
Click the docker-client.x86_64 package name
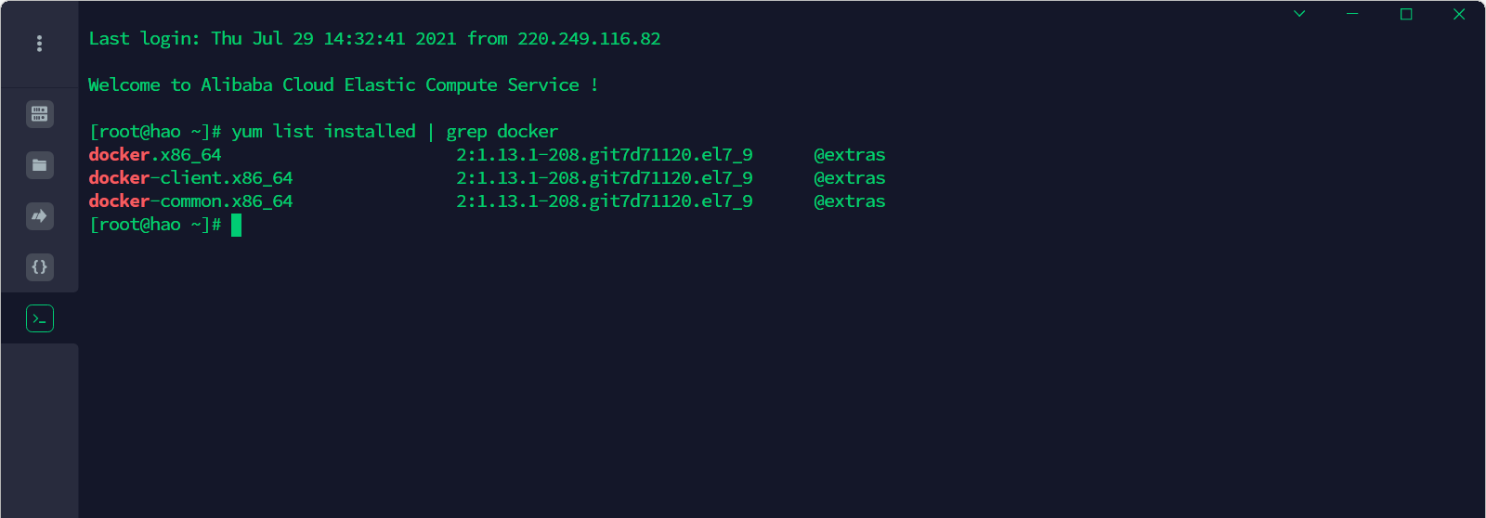tap(190, 178)
